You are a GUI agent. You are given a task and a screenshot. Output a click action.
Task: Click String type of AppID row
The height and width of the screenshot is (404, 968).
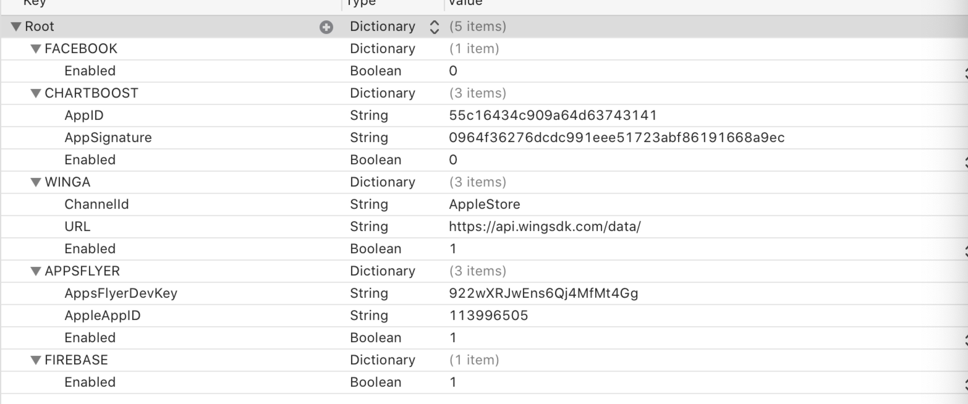point(369,115)
